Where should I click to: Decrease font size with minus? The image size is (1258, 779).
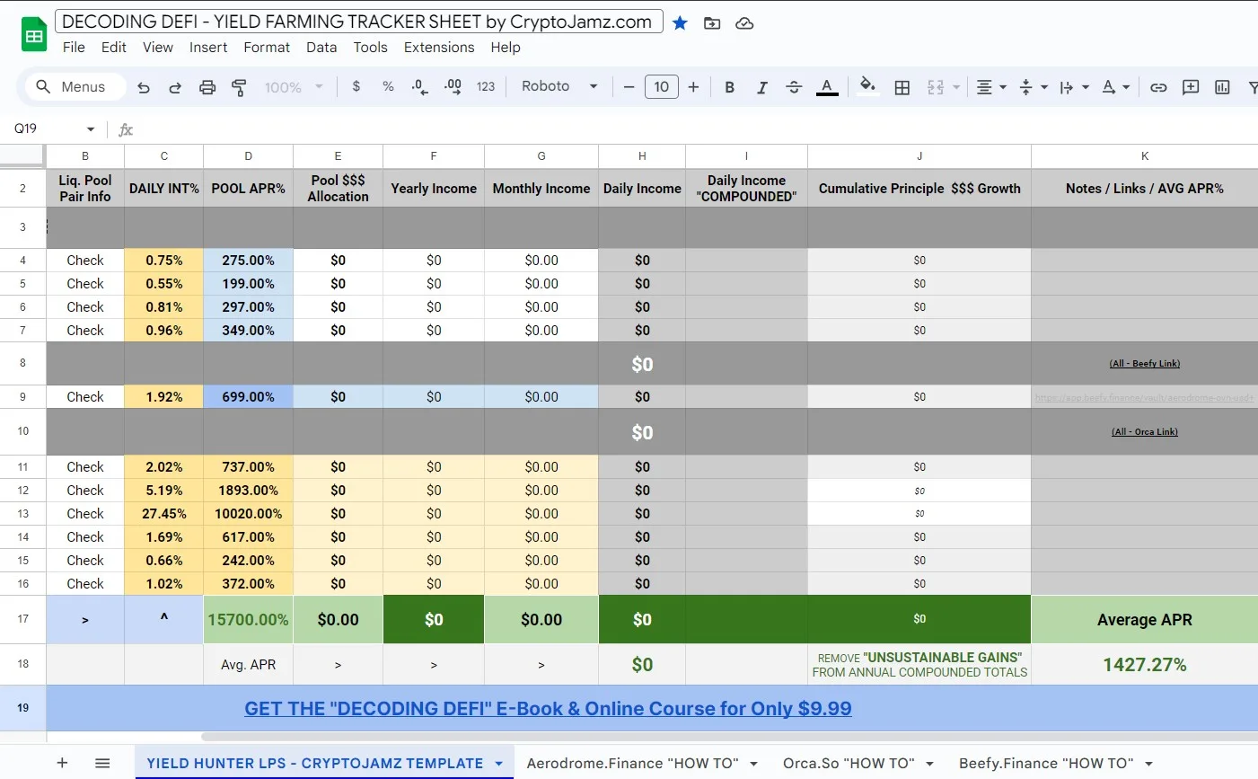(629, 87)
